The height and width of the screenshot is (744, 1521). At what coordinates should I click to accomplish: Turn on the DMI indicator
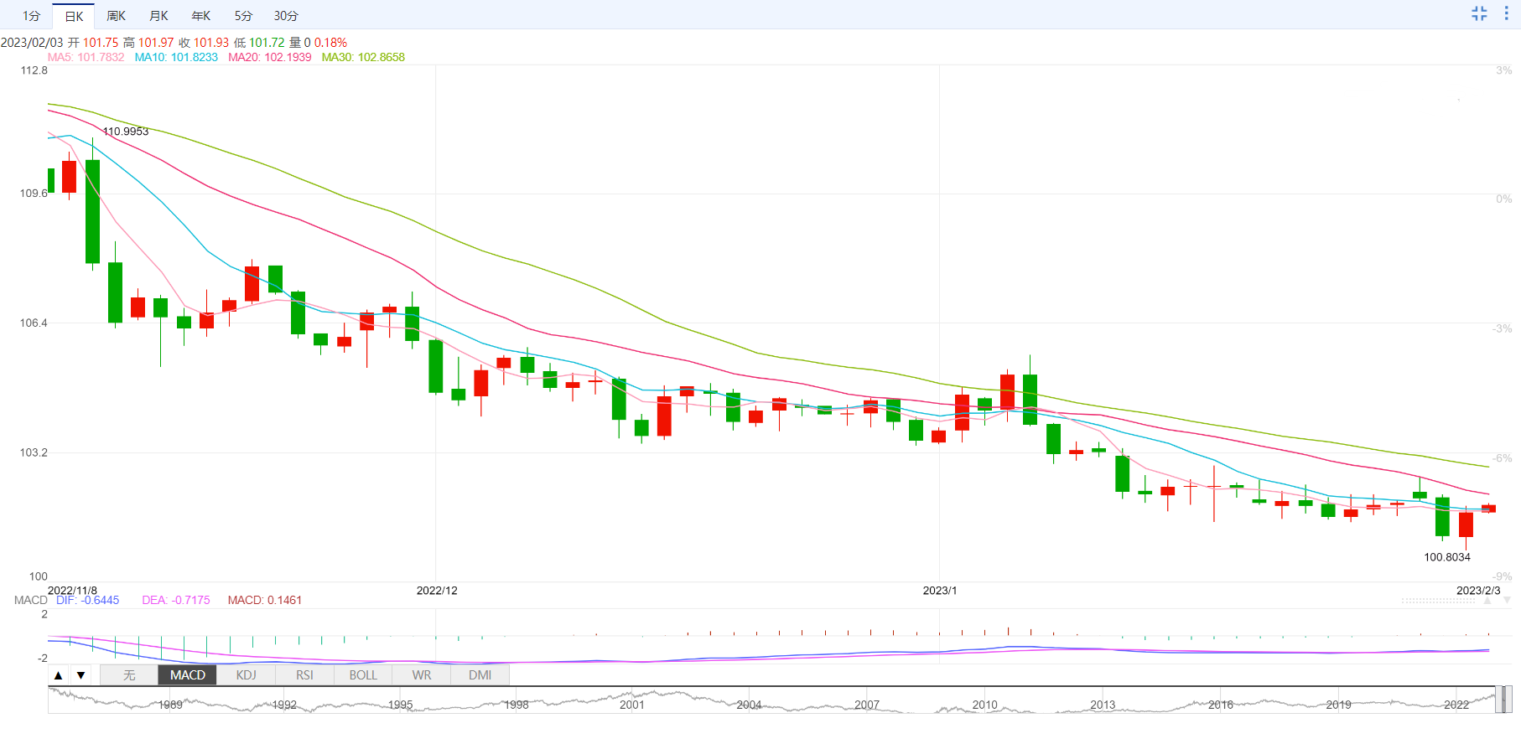coord(480,675)
